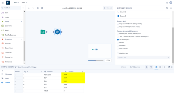Switch results to column layout view
The height and width of the screenshot is (99, 174).
pyautogui.click(x=156, y=67)
